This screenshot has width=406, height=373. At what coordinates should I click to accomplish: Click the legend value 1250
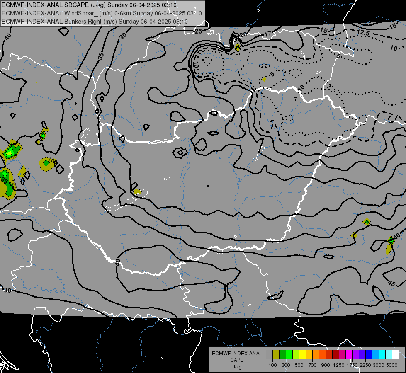coord(339,365)
